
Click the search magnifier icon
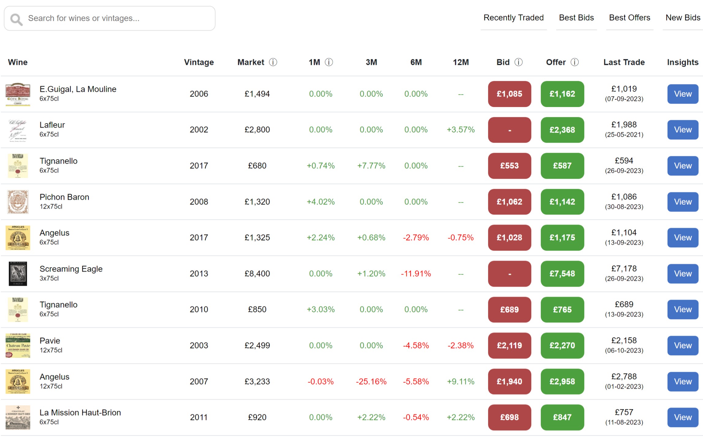click(x=16, y=19)
